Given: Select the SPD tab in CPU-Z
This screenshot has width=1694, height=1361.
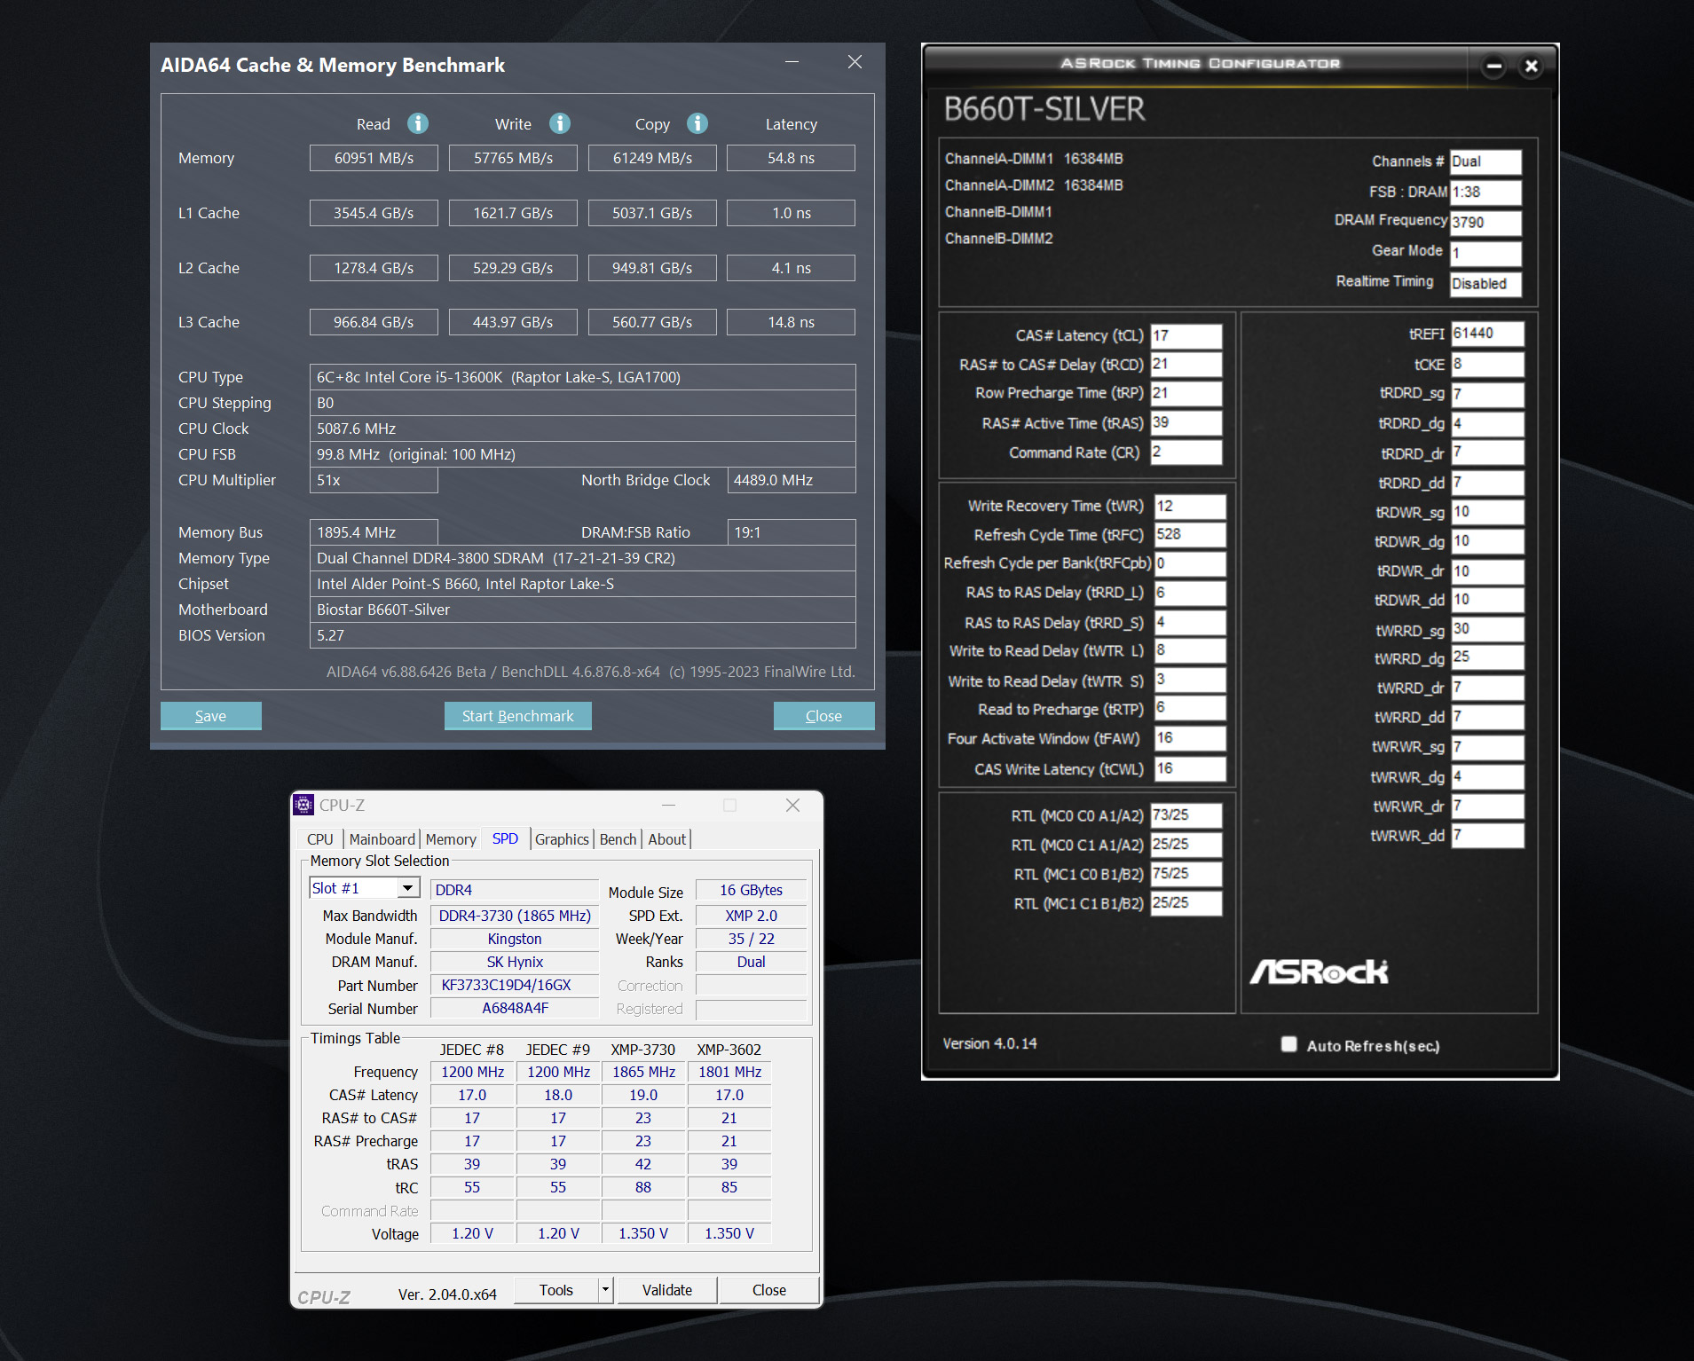Looking at the screenshot, I should [505, 838].
